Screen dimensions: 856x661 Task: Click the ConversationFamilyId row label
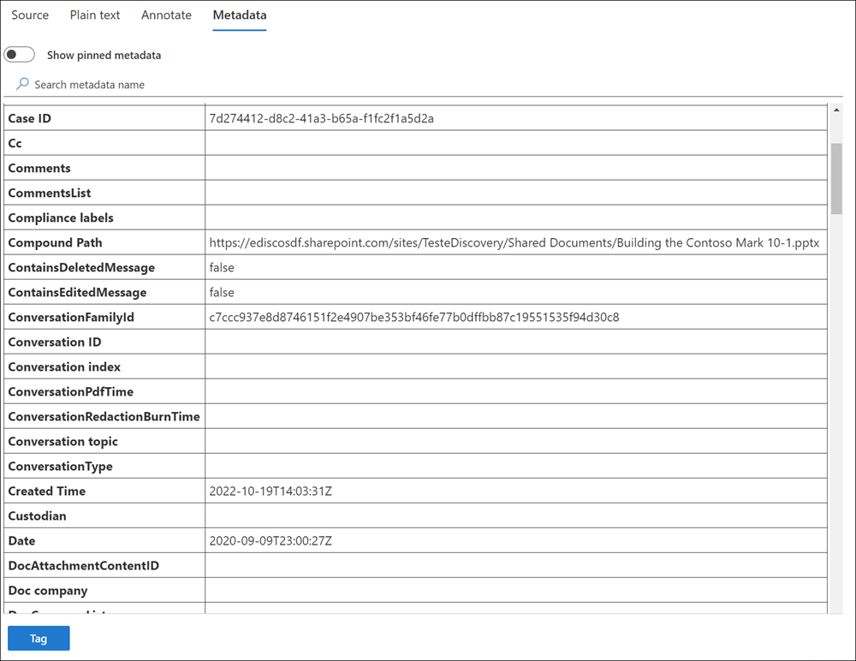coord(71,318)
